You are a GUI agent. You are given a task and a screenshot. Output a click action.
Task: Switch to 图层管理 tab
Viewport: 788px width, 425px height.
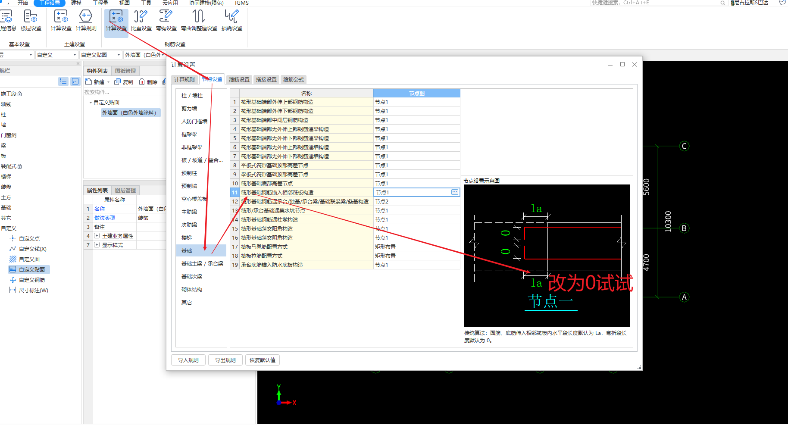[125, 190]
